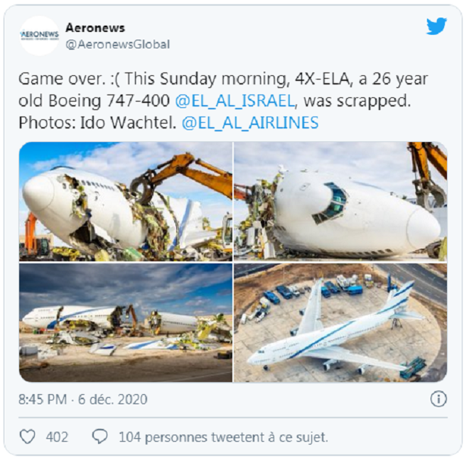Screen dimensions: 469x463
Task: Click the 4X-ELA registration text
Action: [x=322, y=79]
